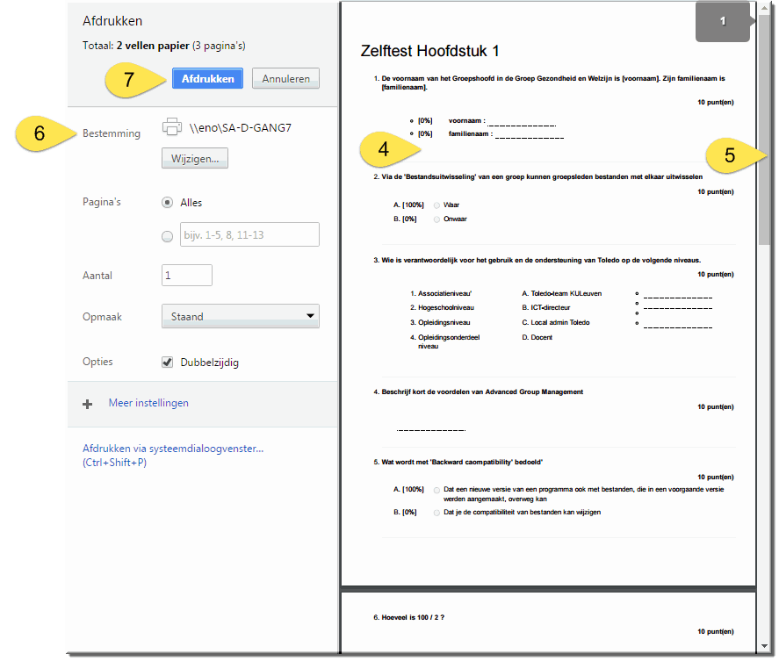Viewport: 779px width, 661px height.
Task: Click '3. Opleidingsniveau' in question 3
Action: tap(440, 322)
